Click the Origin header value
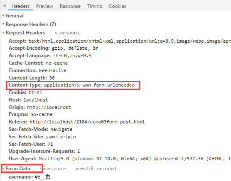 click(49, 107)
